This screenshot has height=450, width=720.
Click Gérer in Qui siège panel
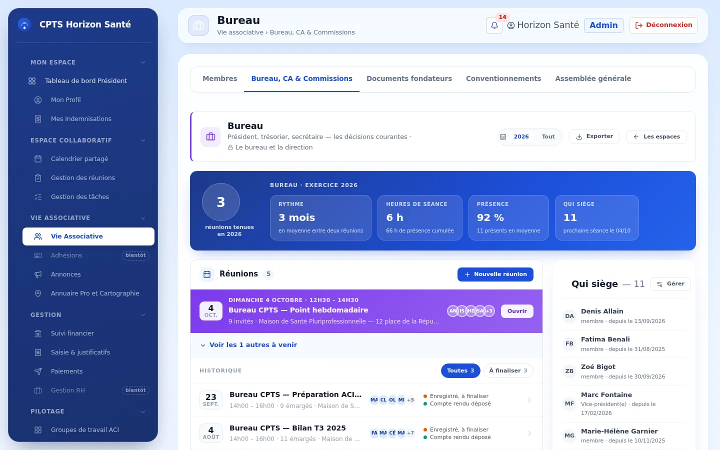(670, 284)
